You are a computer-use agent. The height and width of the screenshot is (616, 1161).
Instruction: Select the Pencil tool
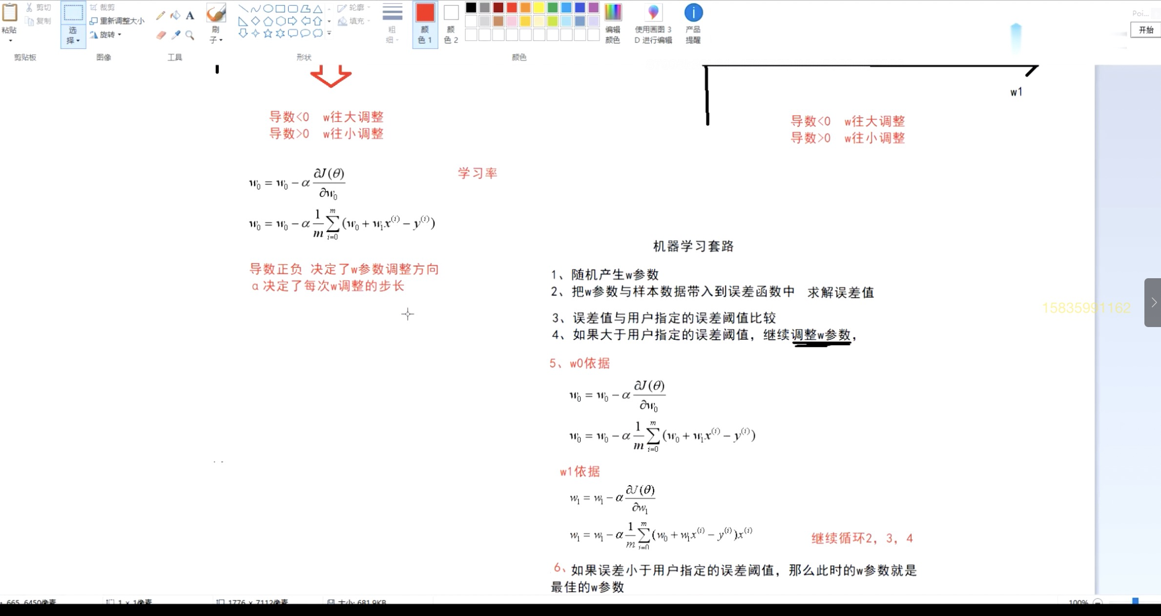(x=160, y=16)
